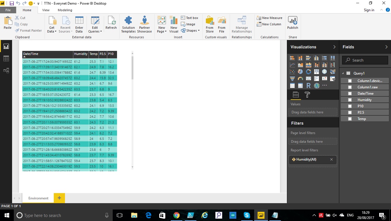Open more visuals ellipsis

(325, 85)
